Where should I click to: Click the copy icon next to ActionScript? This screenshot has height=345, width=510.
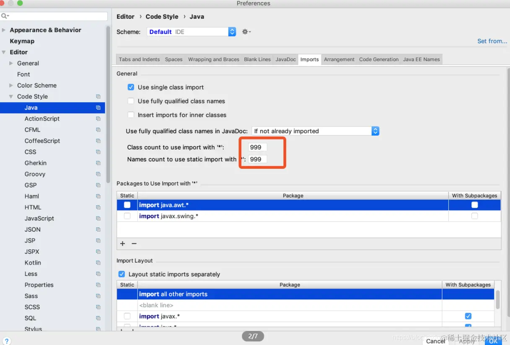98,119
